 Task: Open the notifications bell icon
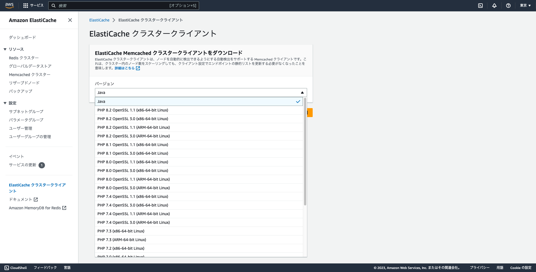point(494,6)
